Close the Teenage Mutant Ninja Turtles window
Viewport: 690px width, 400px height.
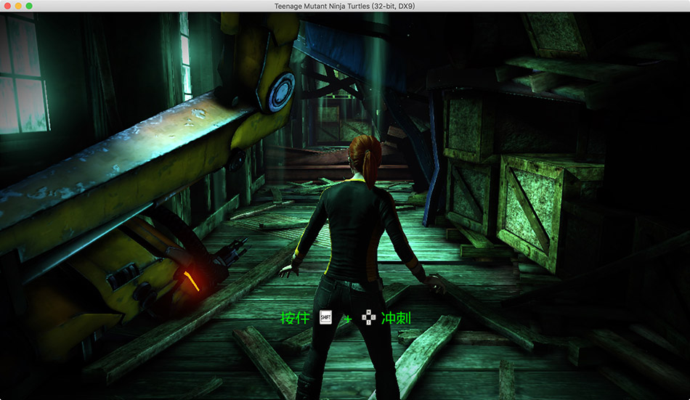(x=7, y=6)
